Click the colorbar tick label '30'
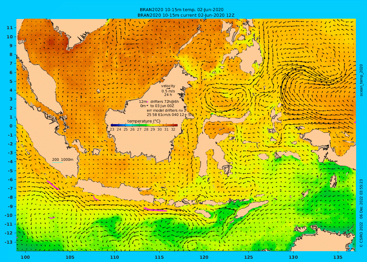Image resolution: width=367 pixels, height=262 pixels. coord(160,129)
